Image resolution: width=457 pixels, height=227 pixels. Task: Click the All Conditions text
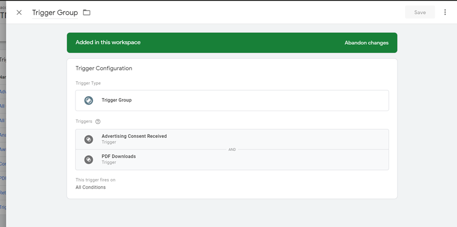pyautogui.click(x=90, y=187)
